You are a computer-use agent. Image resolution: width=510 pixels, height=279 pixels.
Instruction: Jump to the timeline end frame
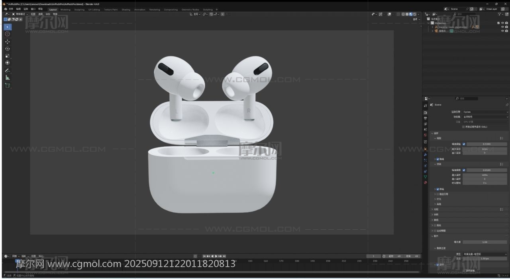[x=224, y=256]
